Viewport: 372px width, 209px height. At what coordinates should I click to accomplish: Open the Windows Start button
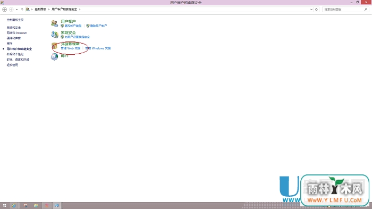click(4, 206)
